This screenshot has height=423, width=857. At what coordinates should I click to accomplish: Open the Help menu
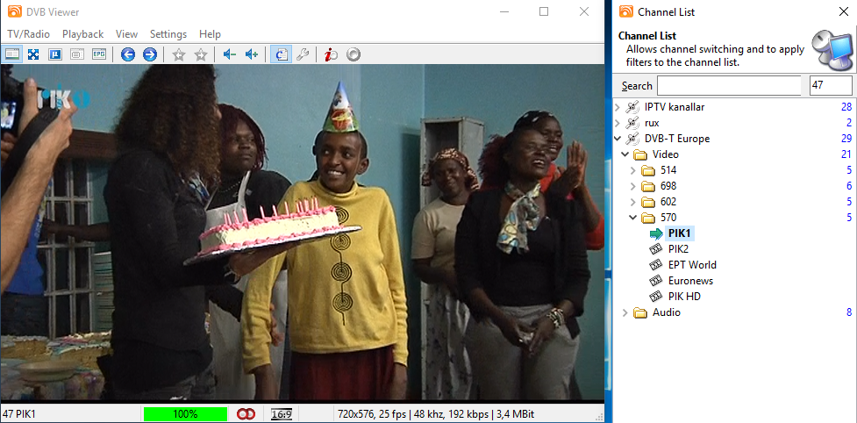(210, 34)
